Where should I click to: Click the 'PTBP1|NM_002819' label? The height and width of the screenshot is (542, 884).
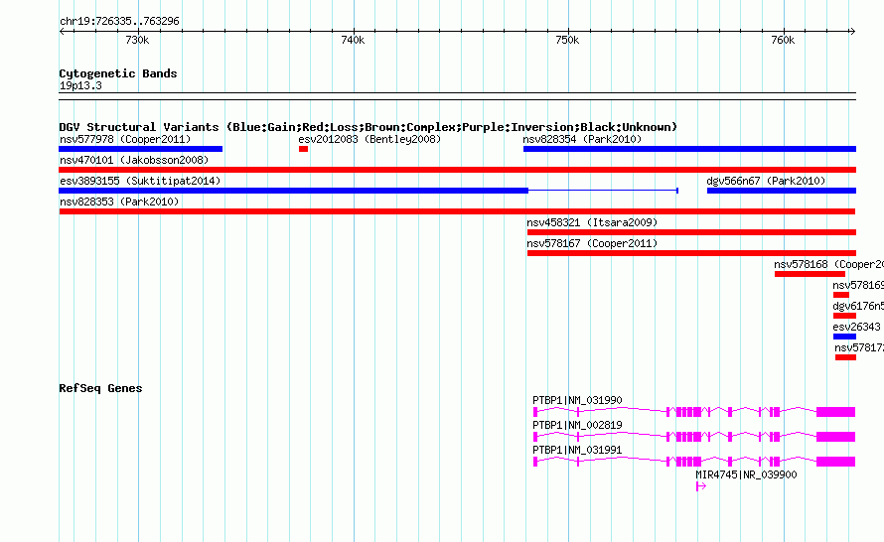[577, 426]
